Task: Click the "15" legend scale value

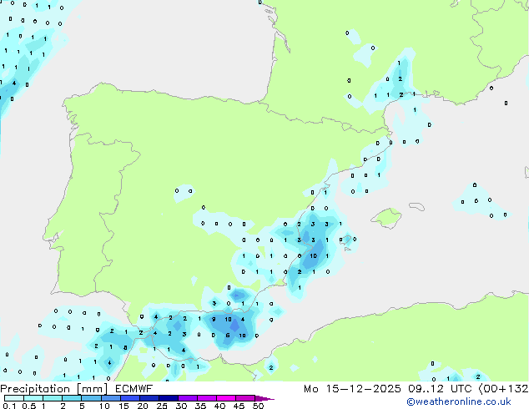Action: pyautogui.click(x=123, y=406)
